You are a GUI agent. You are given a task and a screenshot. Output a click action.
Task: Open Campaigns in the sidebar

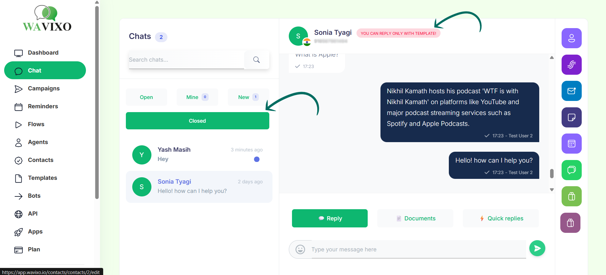click(x=44, y=88)
